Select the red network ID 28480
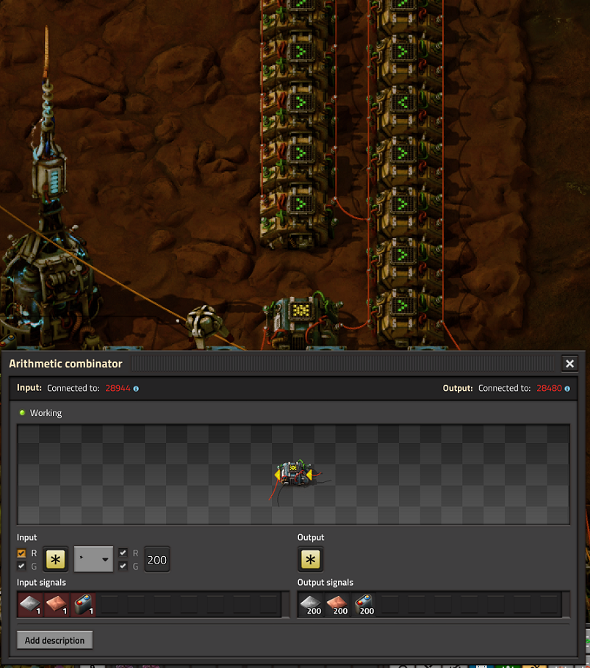 tap(549, 388)
